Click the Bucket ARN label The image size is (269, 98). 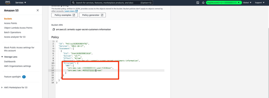(x=57, y=25)
